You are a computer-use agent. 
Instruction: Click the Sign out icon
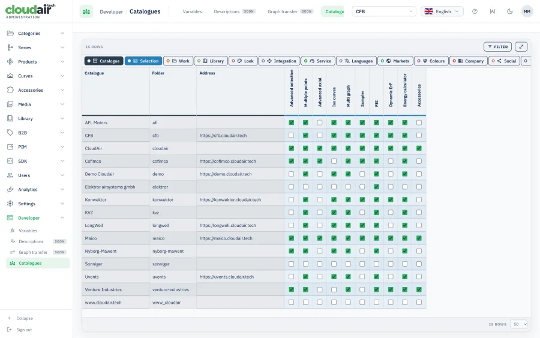(x=10, y=330)
